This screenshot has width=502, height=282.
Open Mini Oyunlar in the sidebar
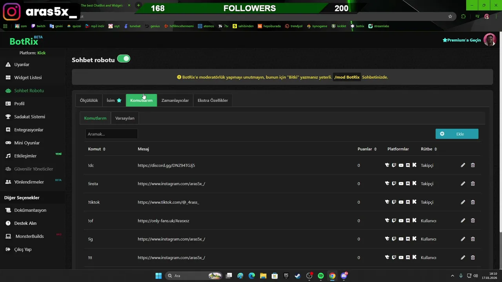27,143
